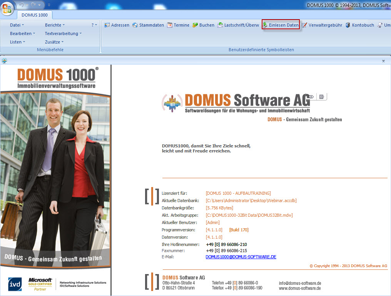Viewport: 391px width, 296px height.
Task: Click the DOMUS 1000 Immobilienverwaltungssoftware logo
Action: [58, 78]
